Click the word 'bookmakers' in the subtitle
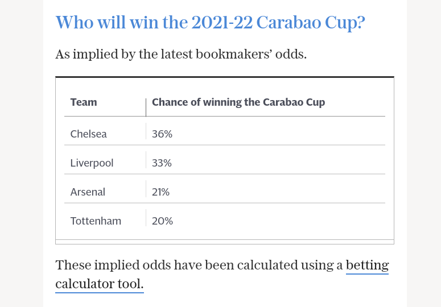Screen dimensions: 441x307 234,54
